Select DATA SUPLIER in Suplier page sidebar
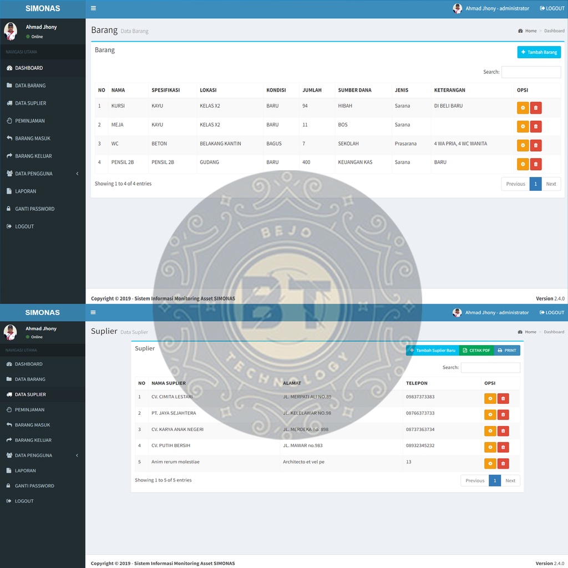This screenshot has width=568, height=568. pyautogui.click(x=43, y=394)
